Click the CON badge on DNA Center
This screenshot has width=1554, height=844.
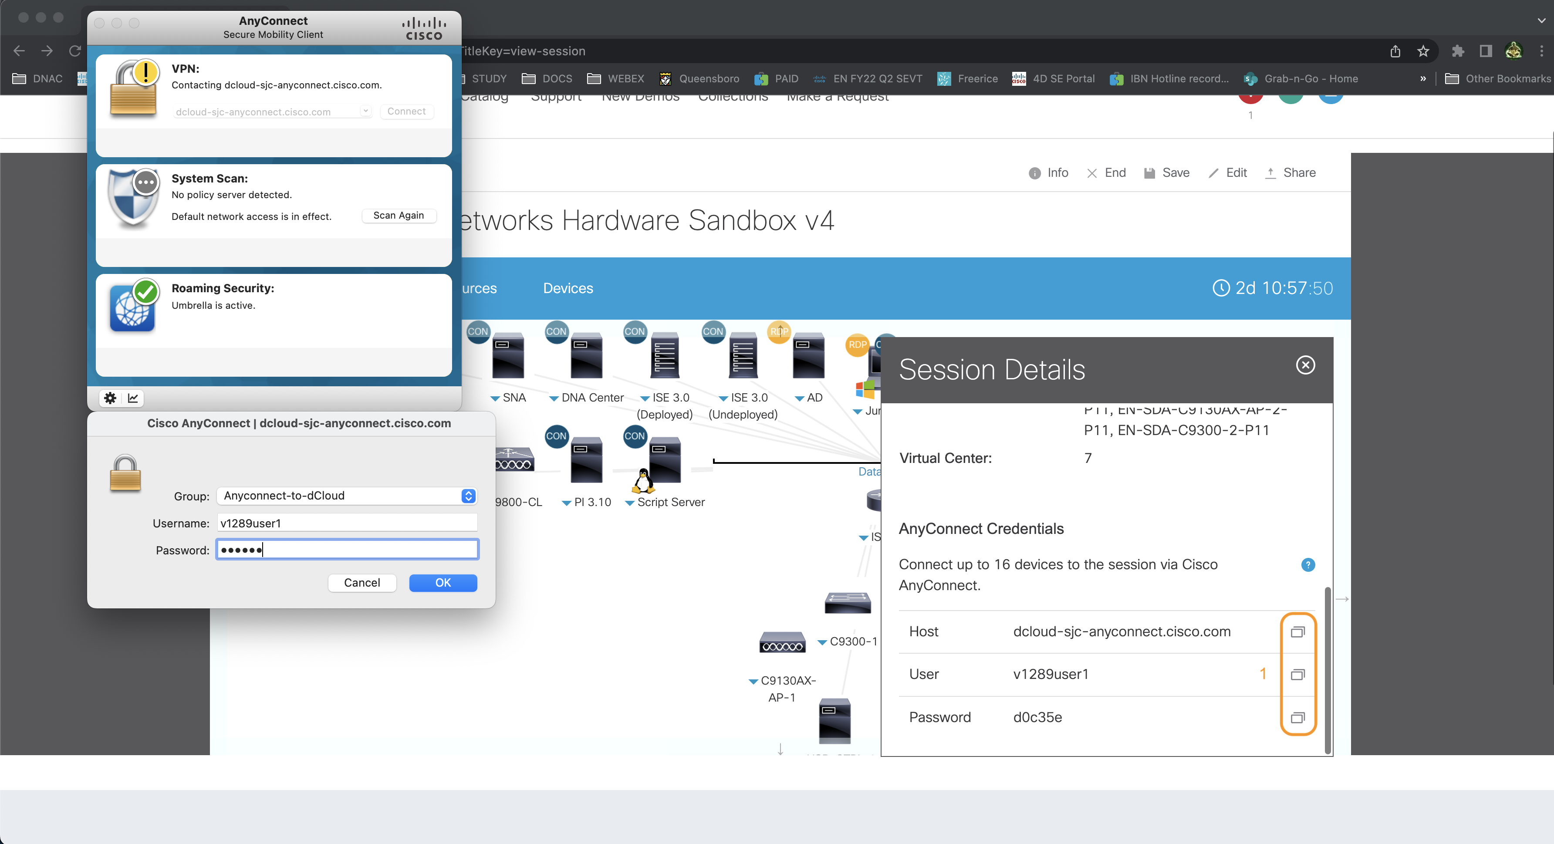click(556, 331)
